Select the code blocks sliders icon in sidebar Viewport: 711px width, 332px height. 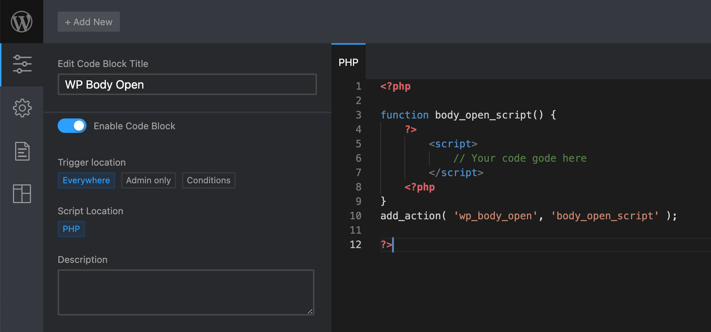[x=22, y=65]
